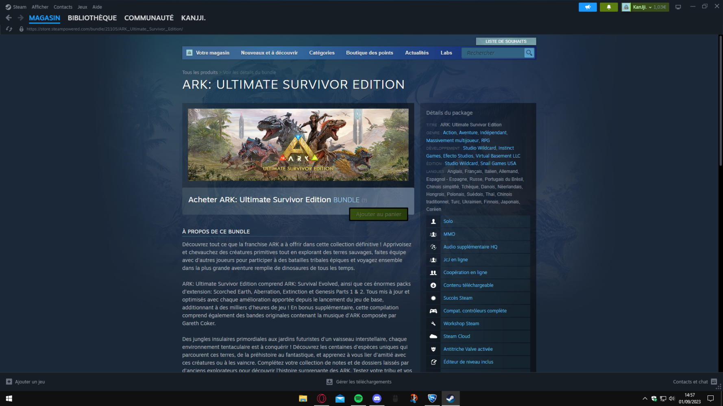Screen dimensions: 723x406
Task: Open the Snail Games USA publisher link
Action: pos(498,164)
